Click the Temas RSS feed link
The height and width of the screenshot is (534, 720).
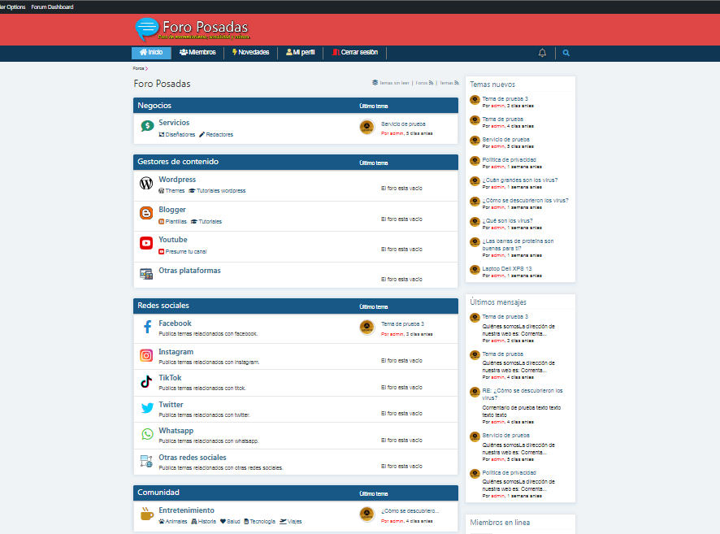449,83
